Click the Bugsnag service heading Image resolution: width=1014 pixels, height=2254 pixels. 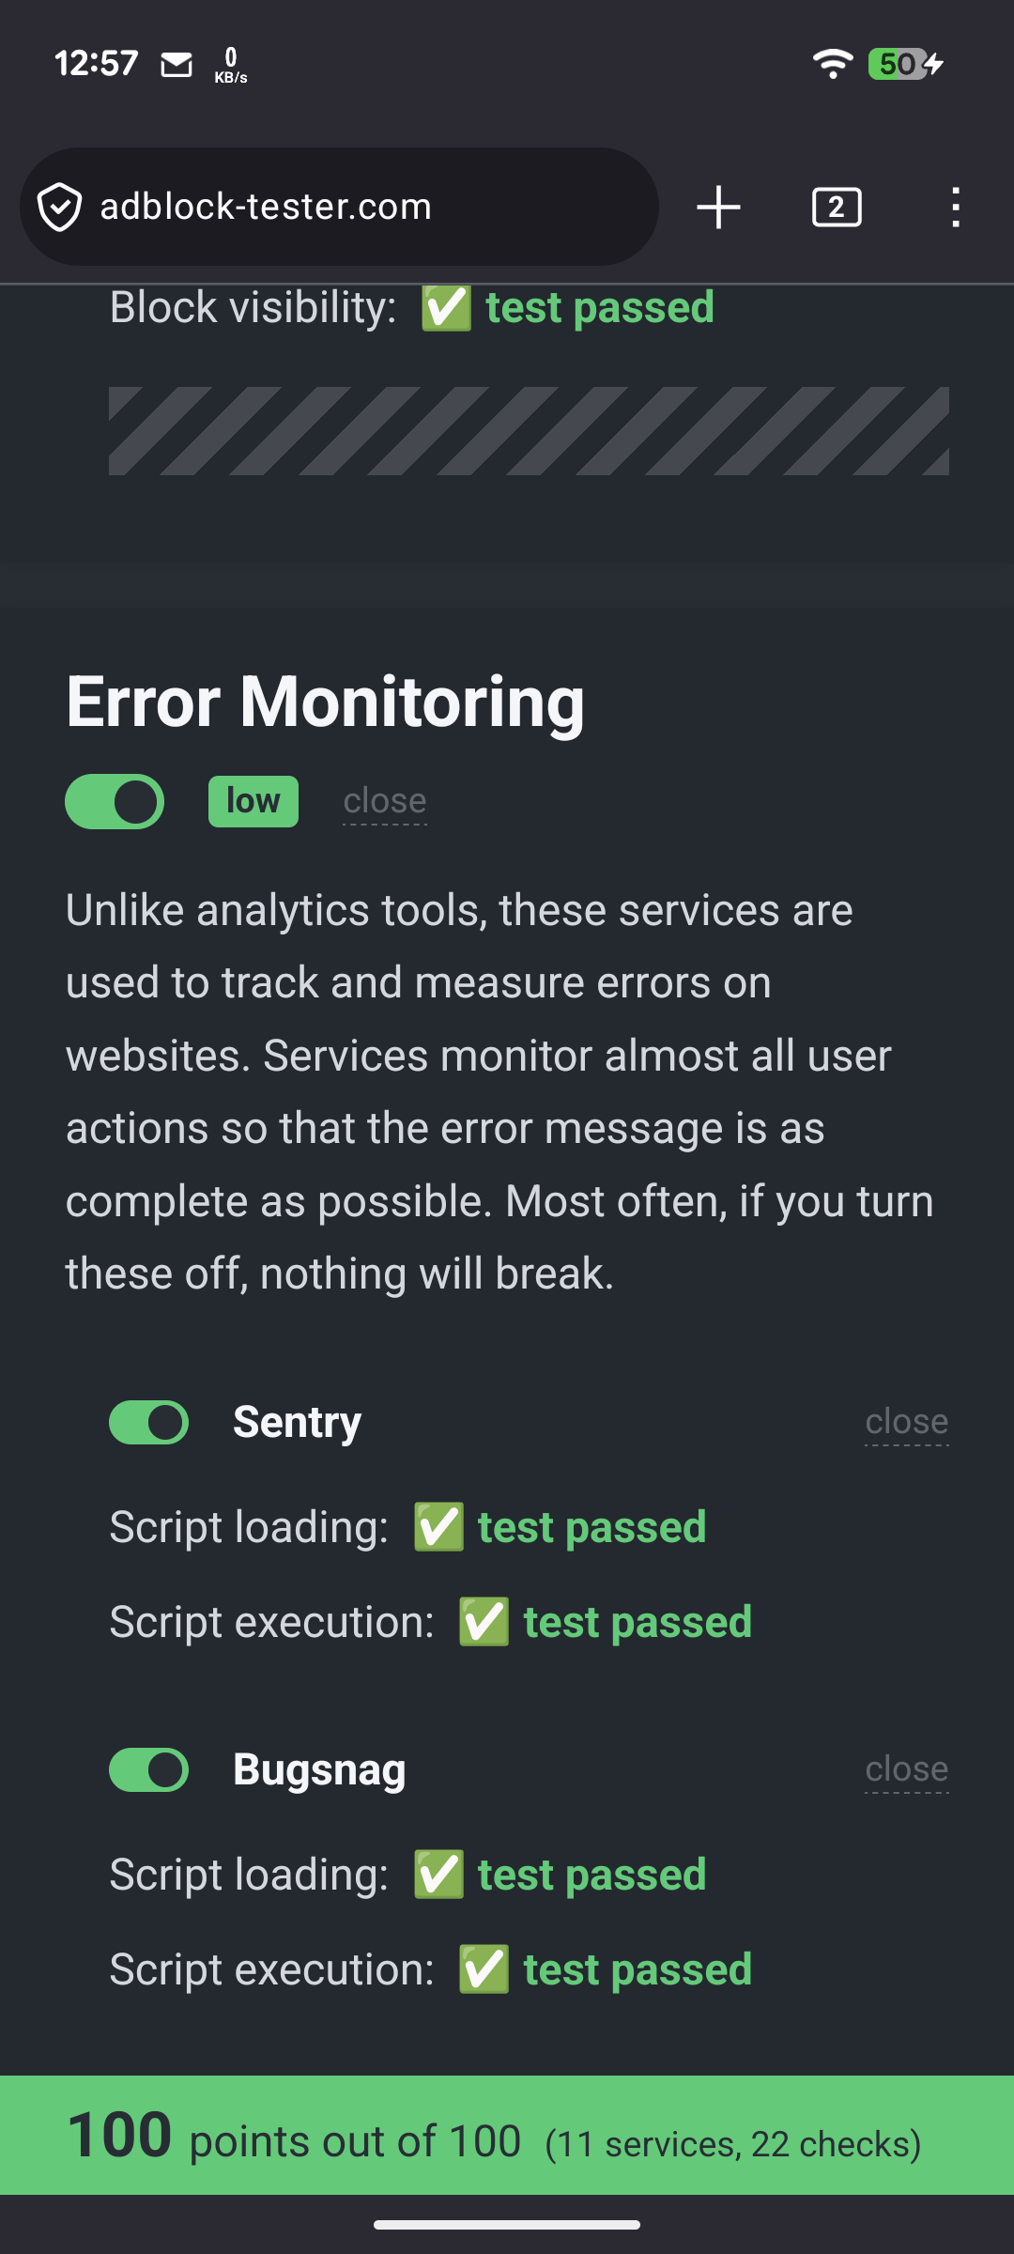319,1769
